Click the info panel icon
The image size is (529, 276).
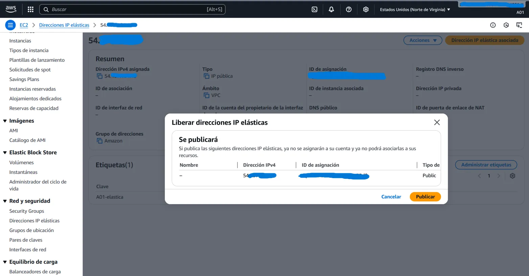(x=493, y=25)
